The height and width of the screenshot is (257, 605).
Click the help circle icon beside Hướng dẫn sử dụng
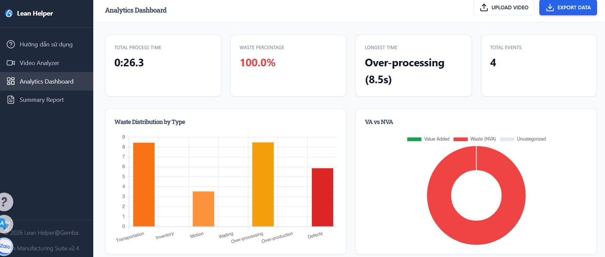(11, 44)
